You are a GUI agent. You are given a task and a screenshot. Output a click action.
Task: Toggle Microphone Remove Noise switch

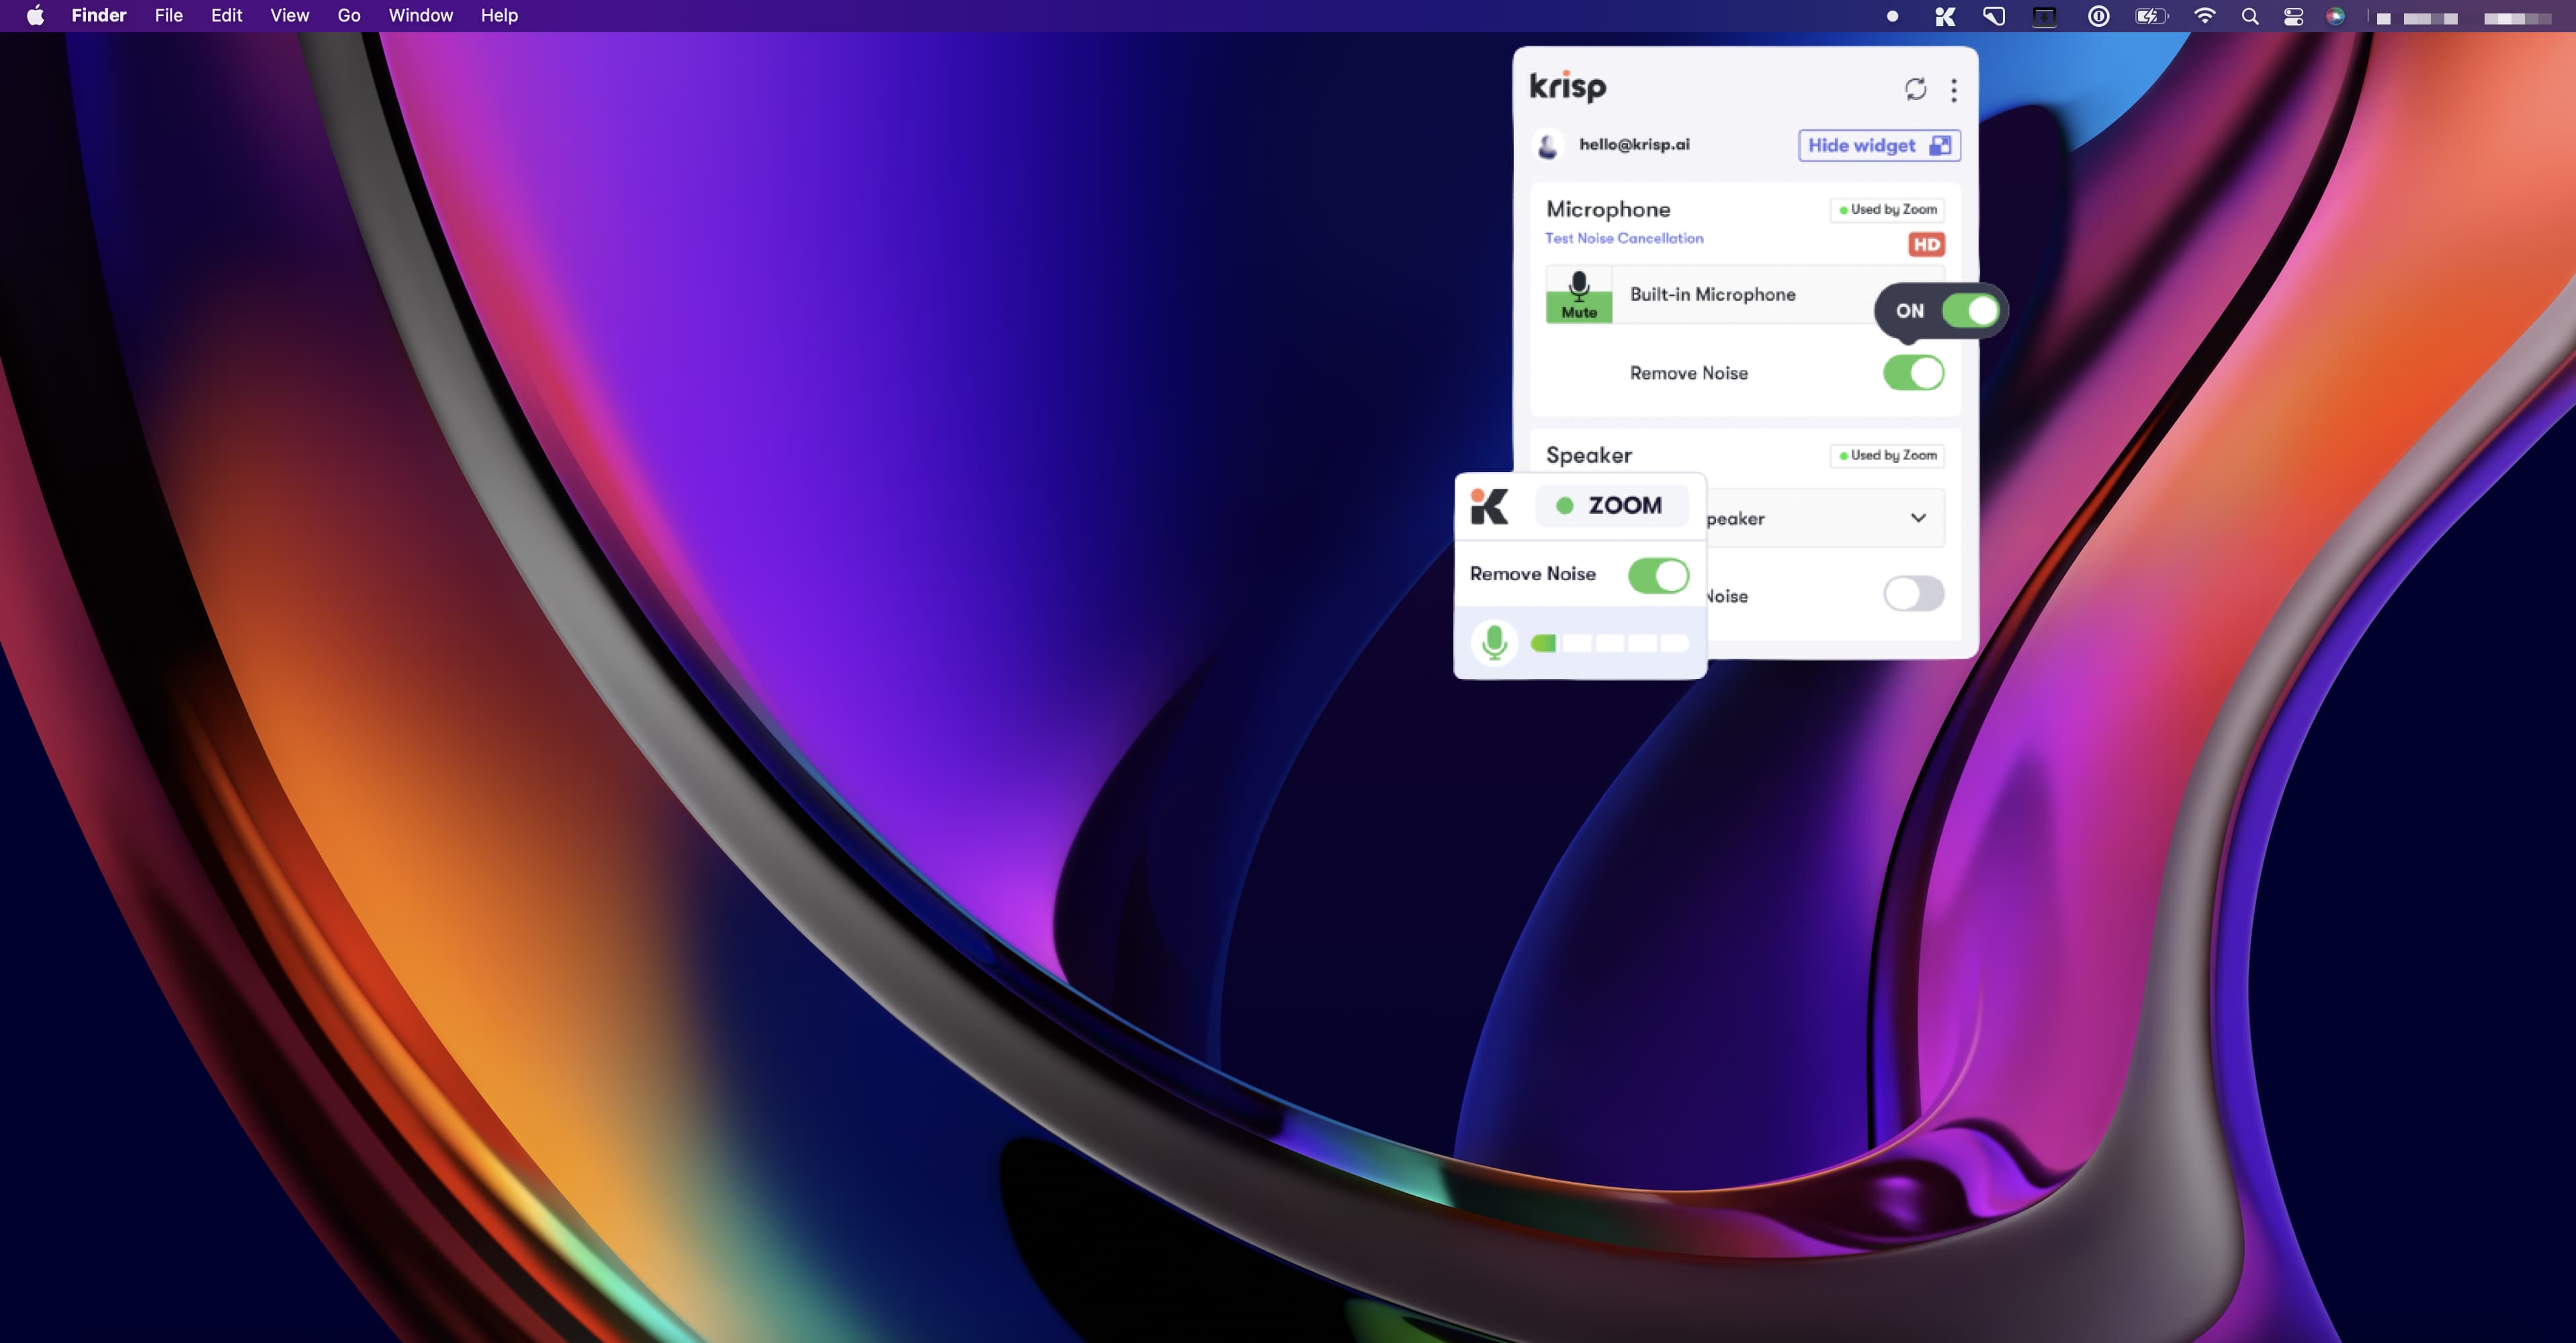point(1913,373)
